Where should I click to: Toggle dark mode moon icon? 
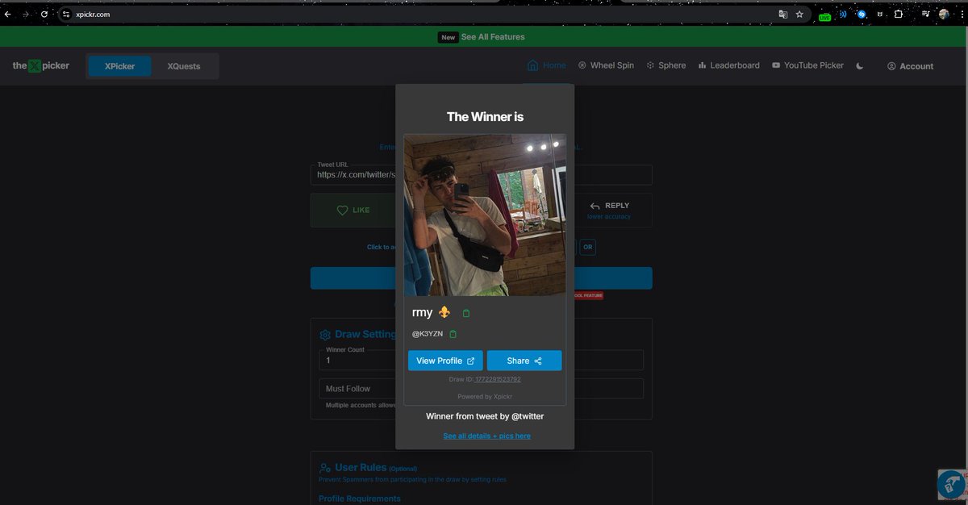pyautogui.click(x=860, y=66)
